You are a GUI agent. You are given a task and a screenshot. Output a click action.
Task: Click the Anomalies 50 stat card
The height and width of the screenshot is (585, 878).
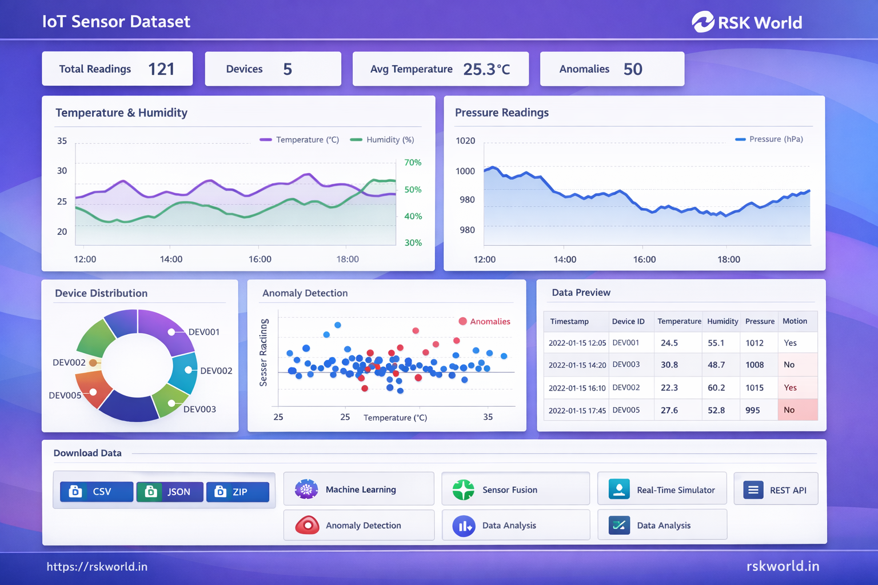pyautogui.click(x=612, y=69)
